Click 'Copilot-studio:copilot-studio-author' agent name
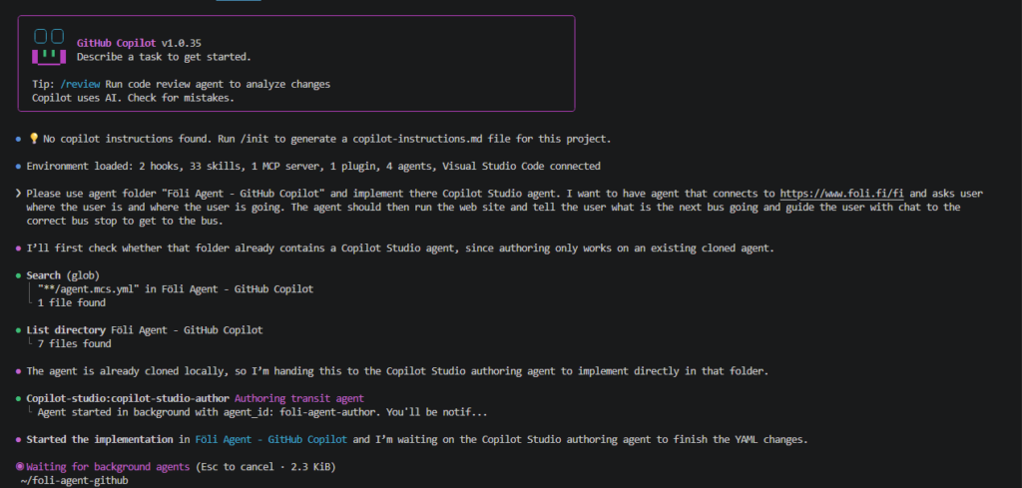 [x=128, y=398]
